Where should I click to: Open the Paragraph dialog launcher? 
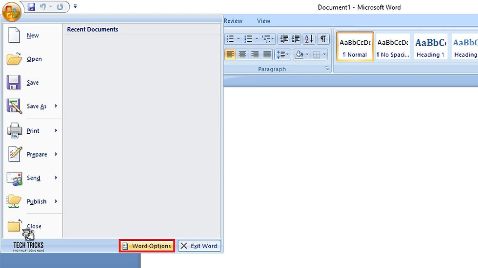[x=326, y=69]
